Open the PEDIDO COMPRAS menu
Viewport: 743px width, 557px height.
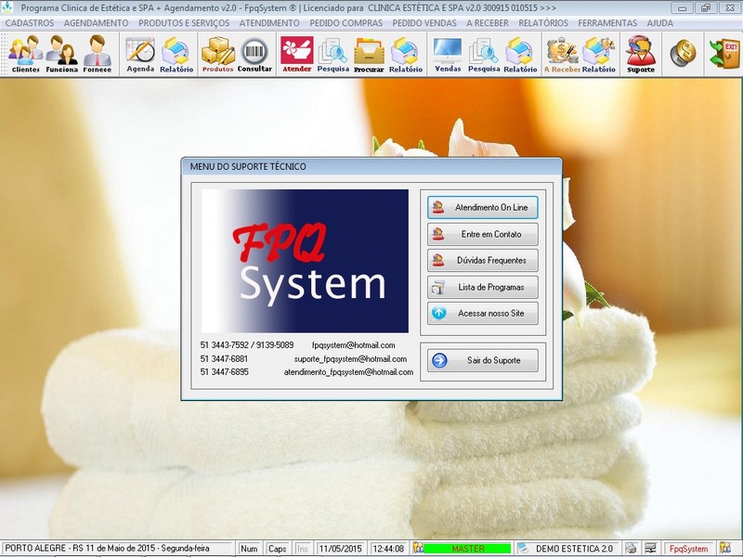[345, 22]
